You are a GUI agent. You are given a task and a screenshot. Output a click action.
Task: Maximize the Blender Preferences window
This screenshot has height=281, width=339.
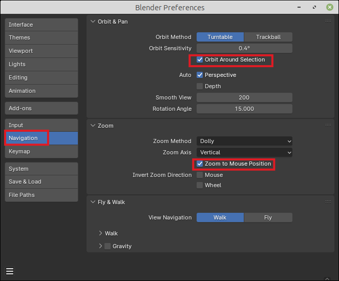tap(314, 7)
